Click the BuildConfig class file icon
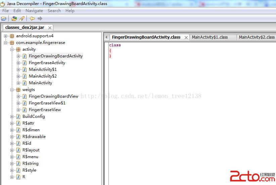 pyautogui.click(x=18, y=117)
